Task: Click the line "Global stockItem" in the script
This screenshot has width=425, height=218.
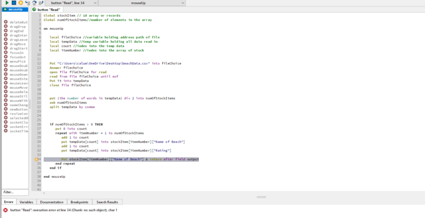Action: [x=82, y=15]
